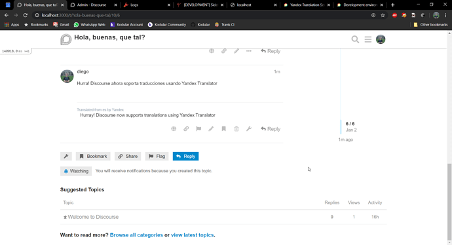The width and height of the screenshot is (452, 245).
Task: Open the Gmail bookmark
Action: [x=61, y=25]
